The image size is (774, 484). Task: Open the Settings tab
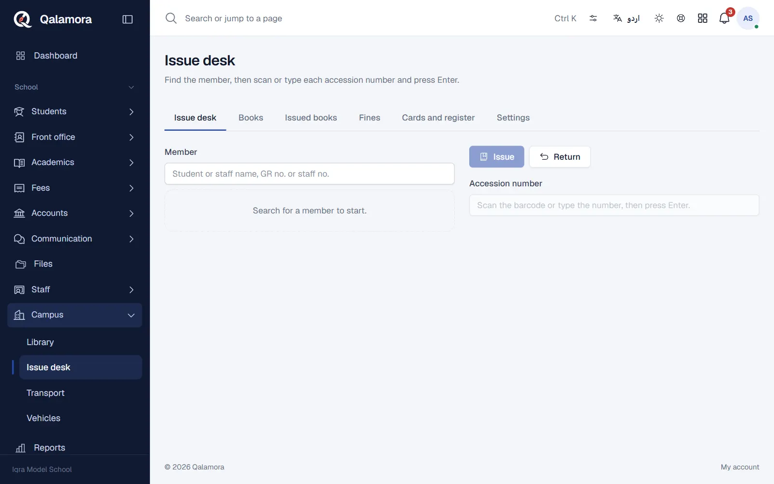click(x=513, y=118)
